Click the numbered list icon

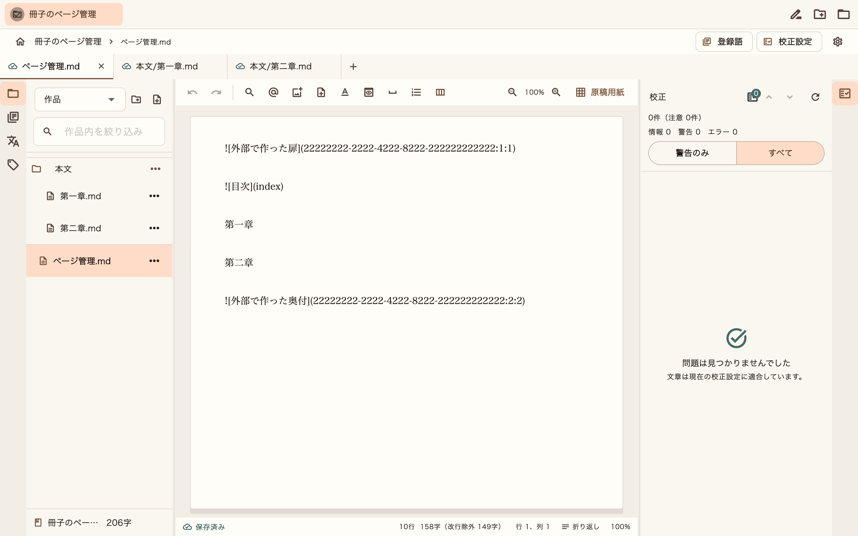416,93
